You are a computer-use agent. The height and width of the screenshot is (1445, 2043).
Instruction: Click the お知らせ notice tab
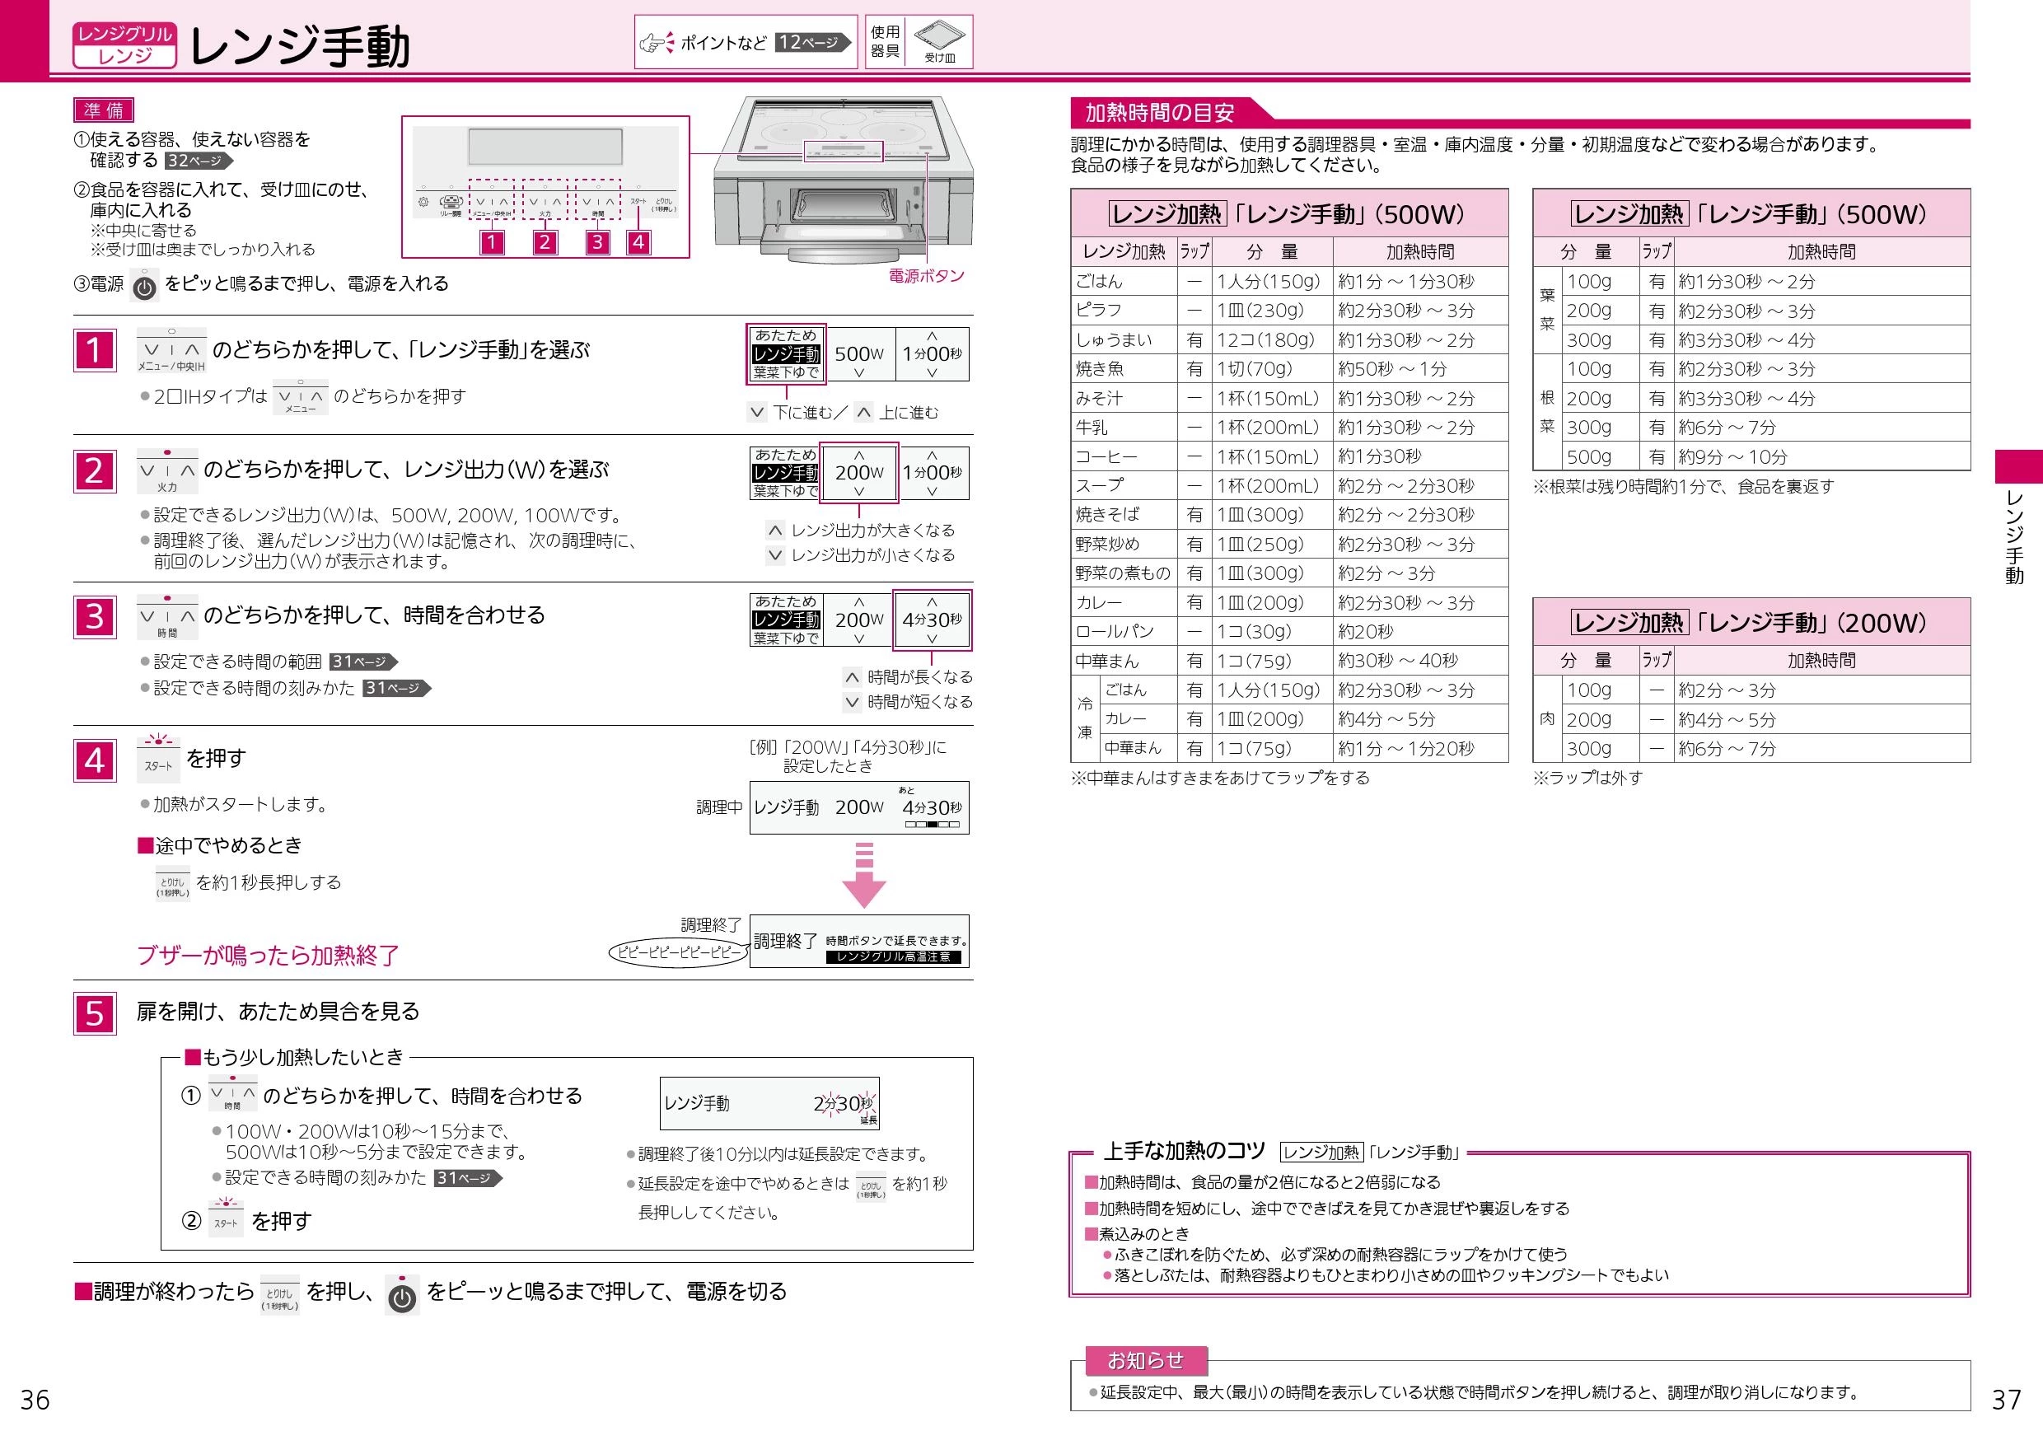coord(1146,1360)
